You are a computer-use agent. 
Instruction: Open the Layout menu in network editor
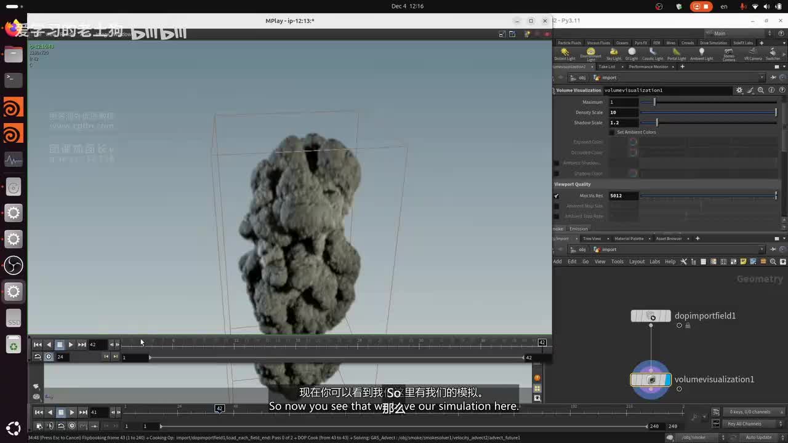click(x=637, y=261)
